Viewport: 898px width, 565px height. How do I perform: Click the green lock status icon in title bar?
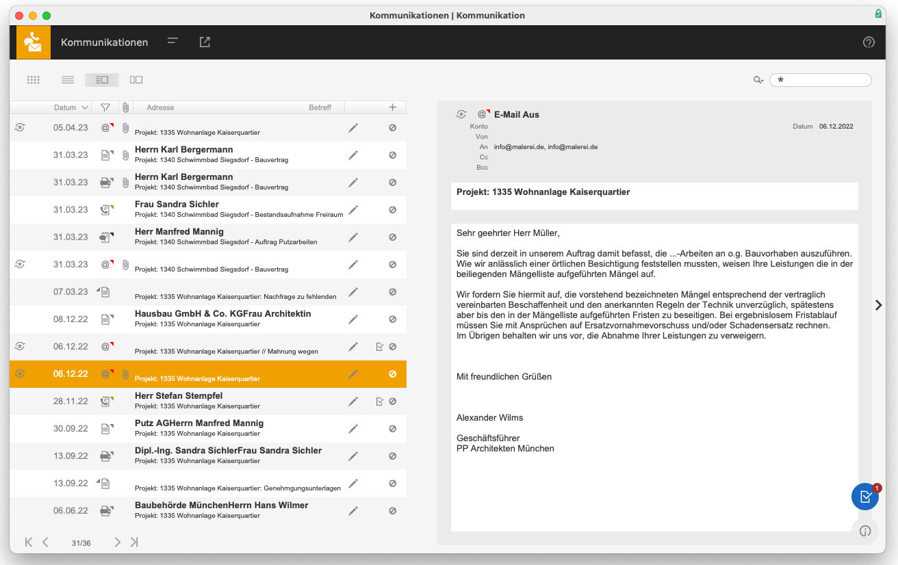click(878, 14)
